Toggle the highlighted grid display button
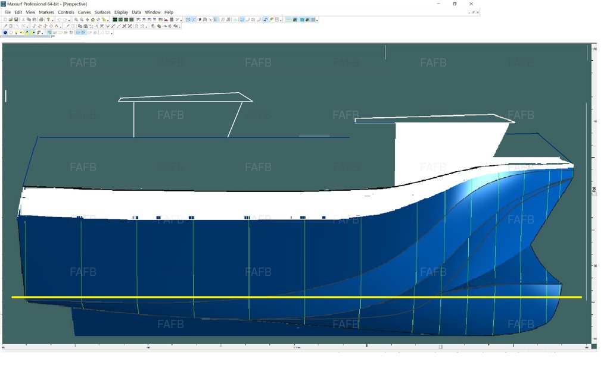610x365 pixels. (x=188, y=20)
